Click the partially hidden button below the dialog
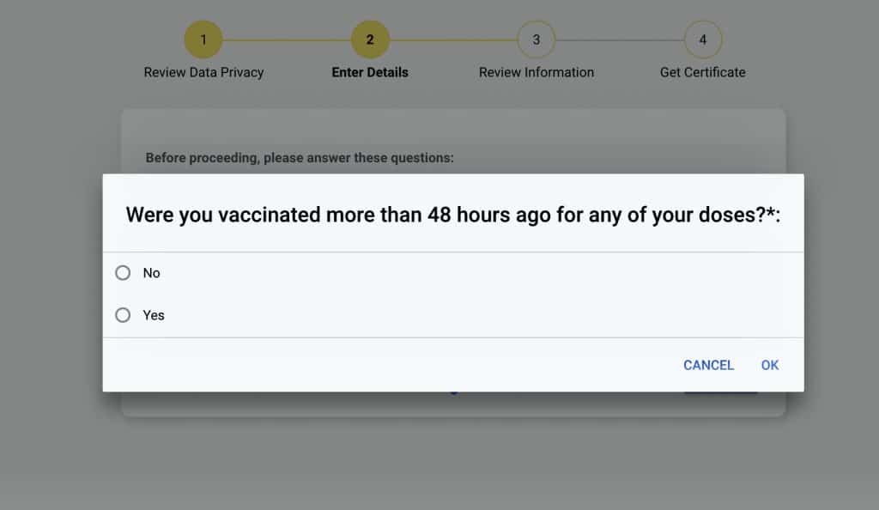Screen dimensions: 879x510 721,393
